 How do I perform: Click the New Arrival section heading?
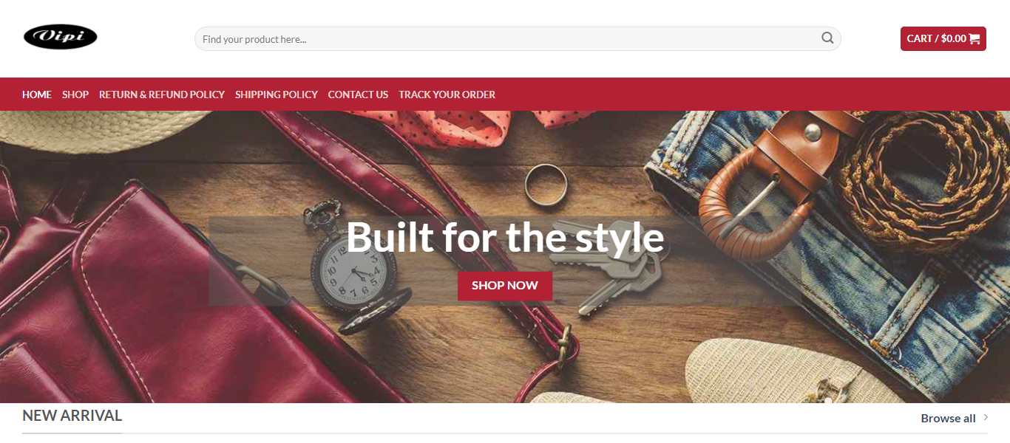pyautogui.click(x=72, y=416)
